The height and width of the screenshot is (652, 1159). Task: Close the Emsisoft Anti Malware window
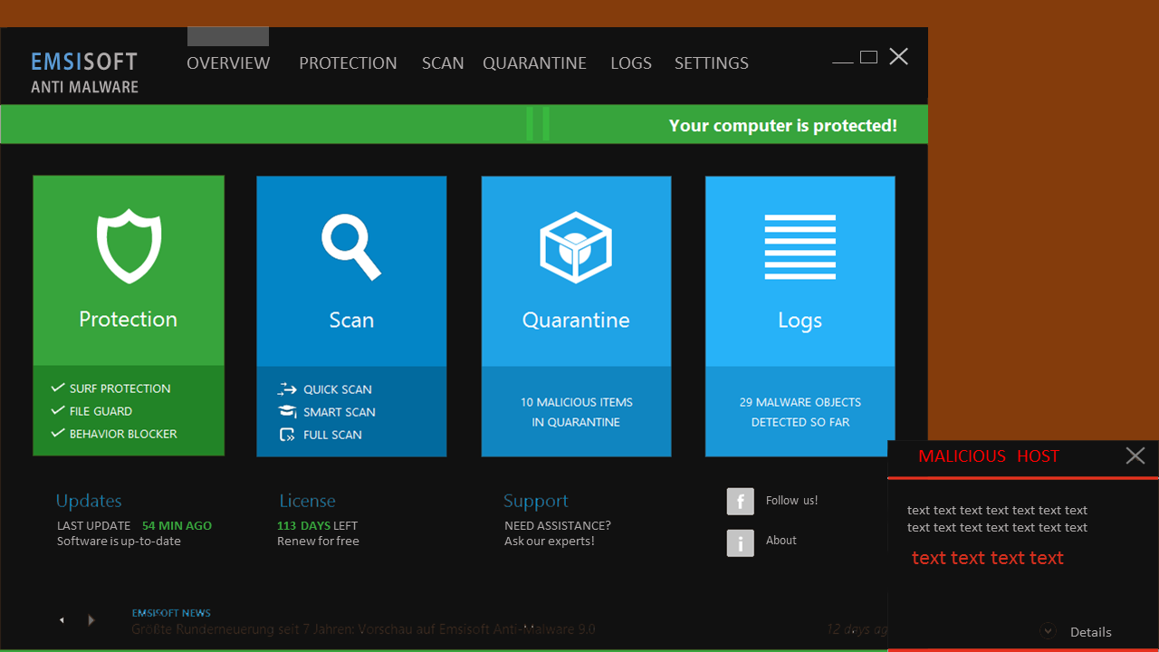tap(898, 57)
